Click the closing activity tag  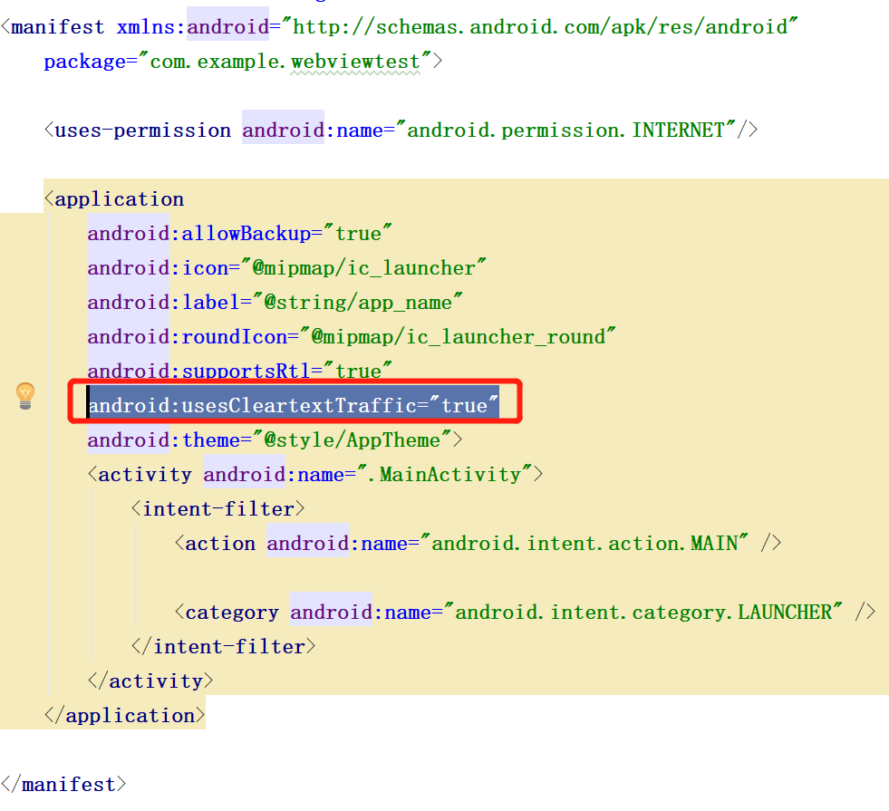150,681
